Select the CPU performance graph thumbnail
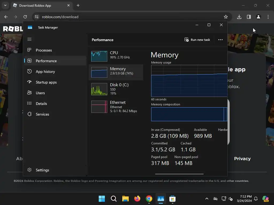This screenshot has width=274, height=205. [99, 56]
